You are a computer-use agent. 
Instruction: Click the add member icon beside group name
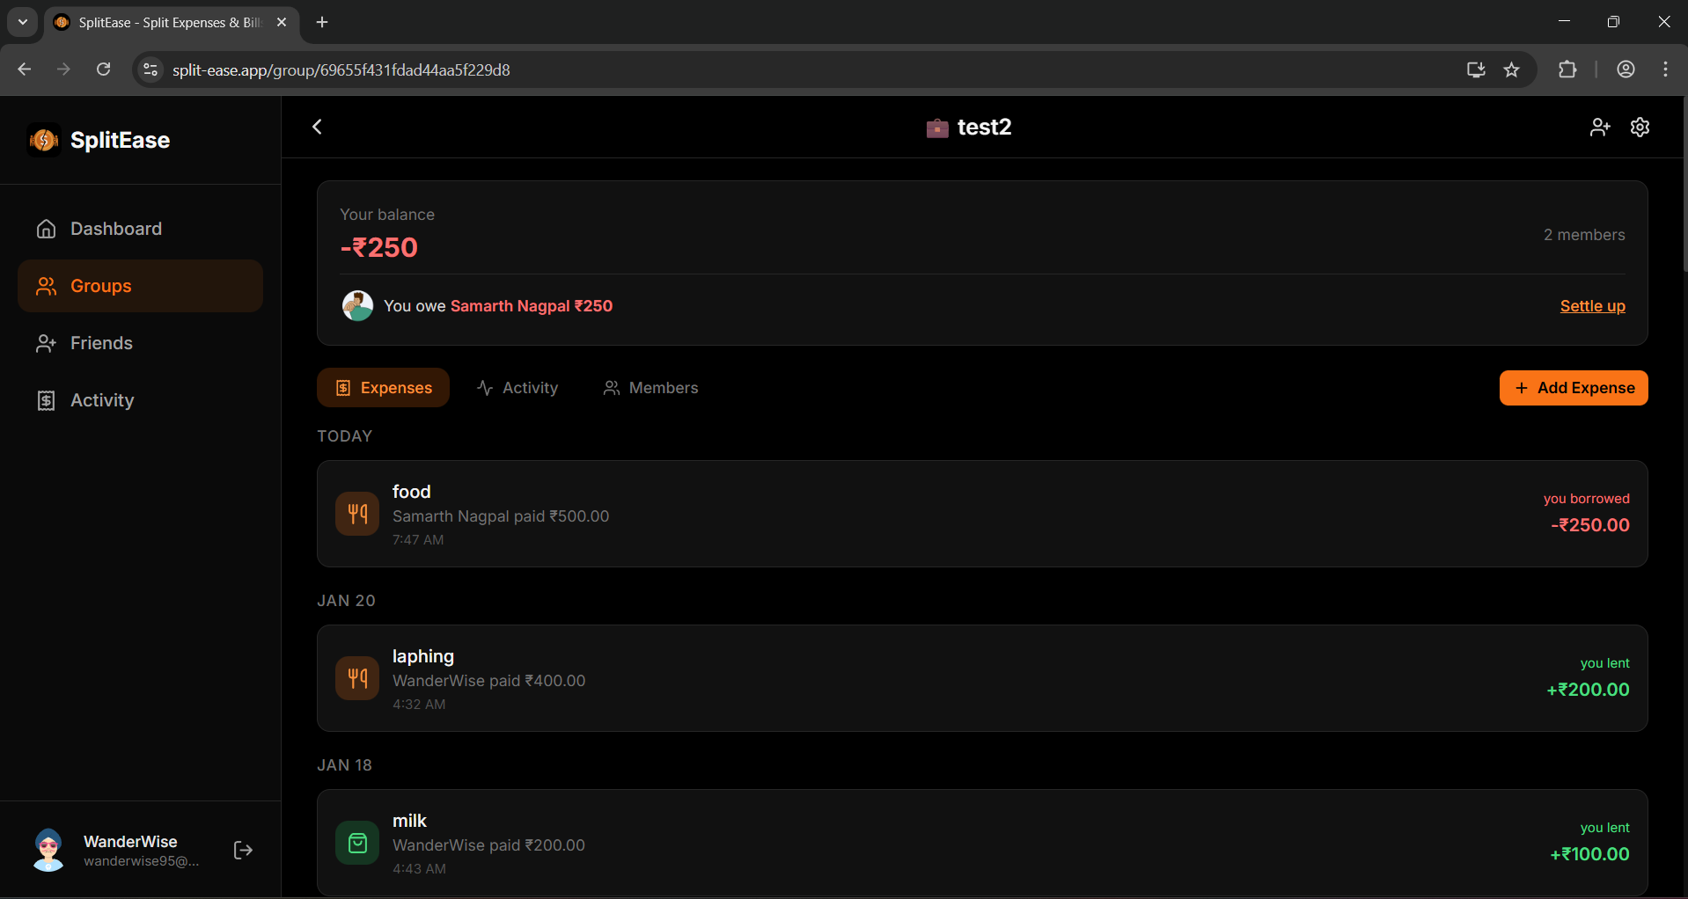[x=1600, y=127]
